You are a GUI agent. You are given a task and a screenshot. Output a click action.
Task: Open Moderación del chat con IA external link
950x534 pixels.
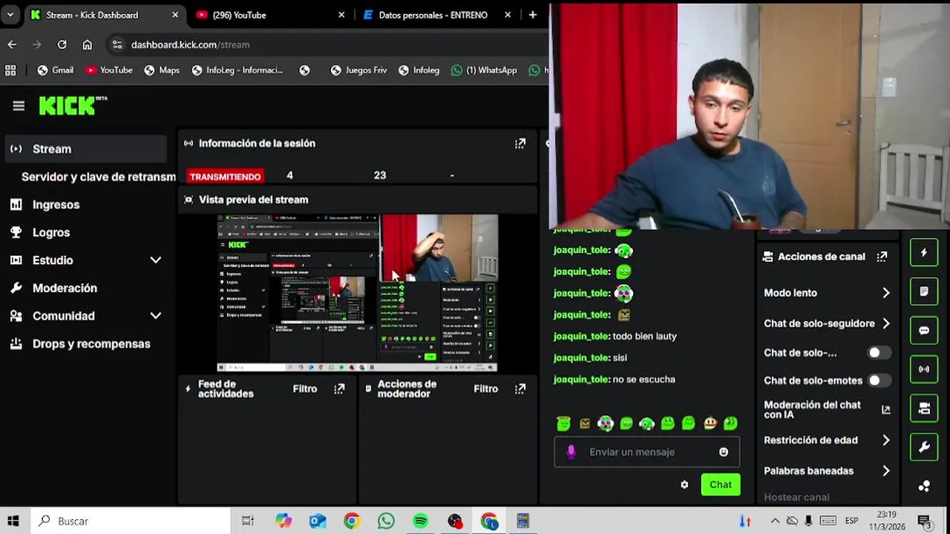click(885, 409)
